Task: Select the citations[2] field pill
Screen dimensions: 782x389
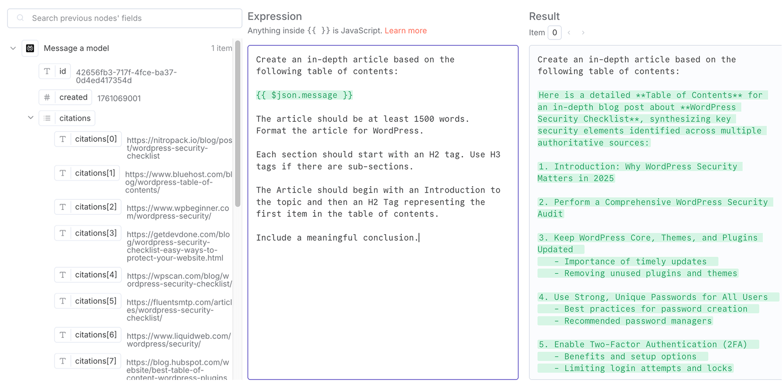Action: pyautogui.click(x=95, y=207)
